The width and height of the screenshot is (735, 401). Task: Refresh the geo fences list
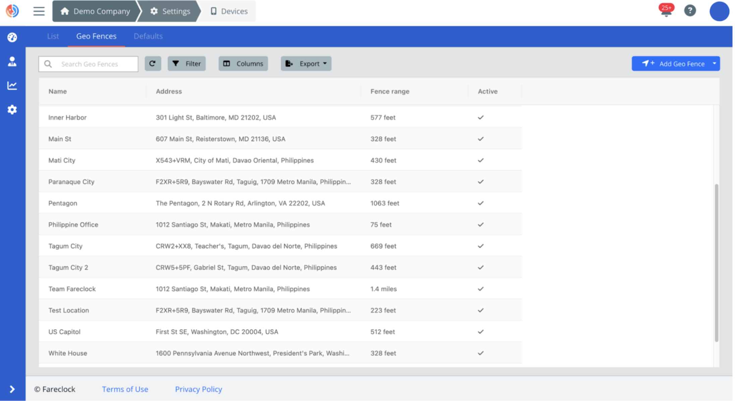[153, 63]
